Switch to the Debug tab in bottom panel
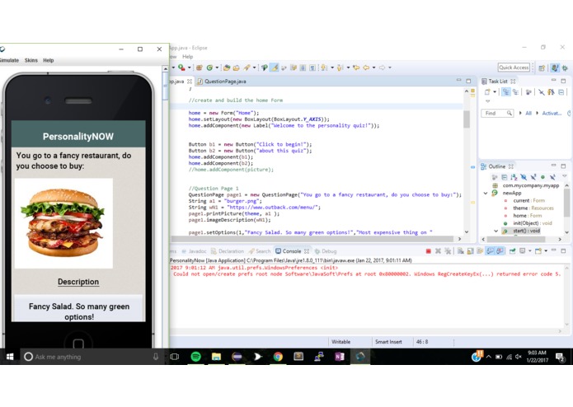This screenshot has width=573, height=407. click(326, 251)
